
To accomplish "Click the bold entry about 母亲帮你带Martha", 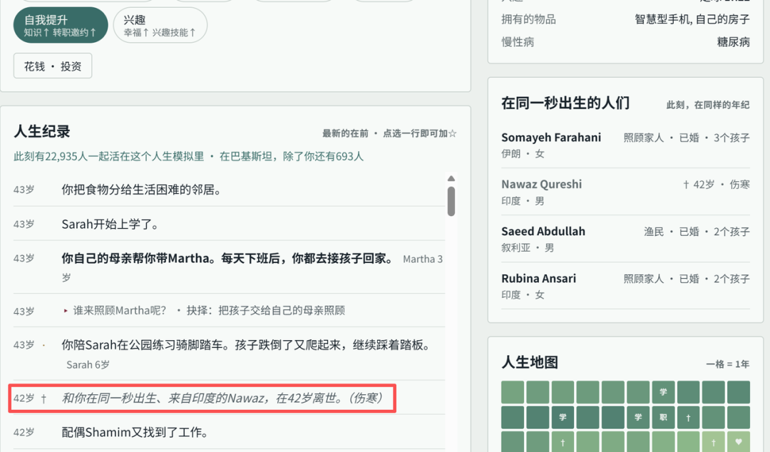I will tap(229, 267).
